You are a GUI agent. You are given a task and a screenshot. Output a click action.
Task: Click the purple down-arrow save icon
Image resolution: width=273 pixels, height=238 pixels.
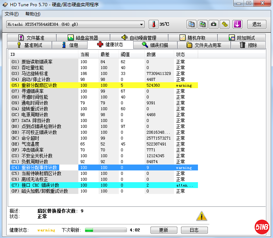point(237,24)
